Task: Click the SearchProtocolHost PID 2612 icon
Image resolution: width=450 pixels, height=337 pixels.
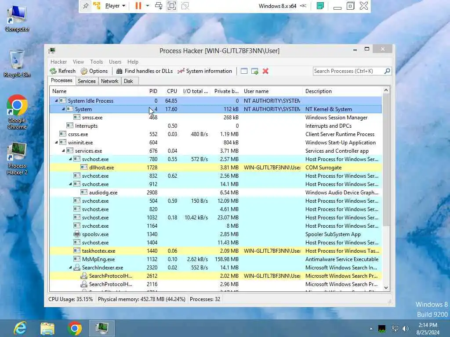Action: [84, 276]
